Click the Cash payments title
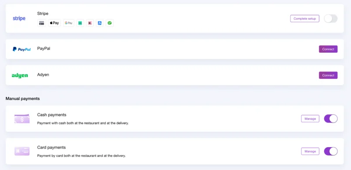351x170 pixels. 52,115
